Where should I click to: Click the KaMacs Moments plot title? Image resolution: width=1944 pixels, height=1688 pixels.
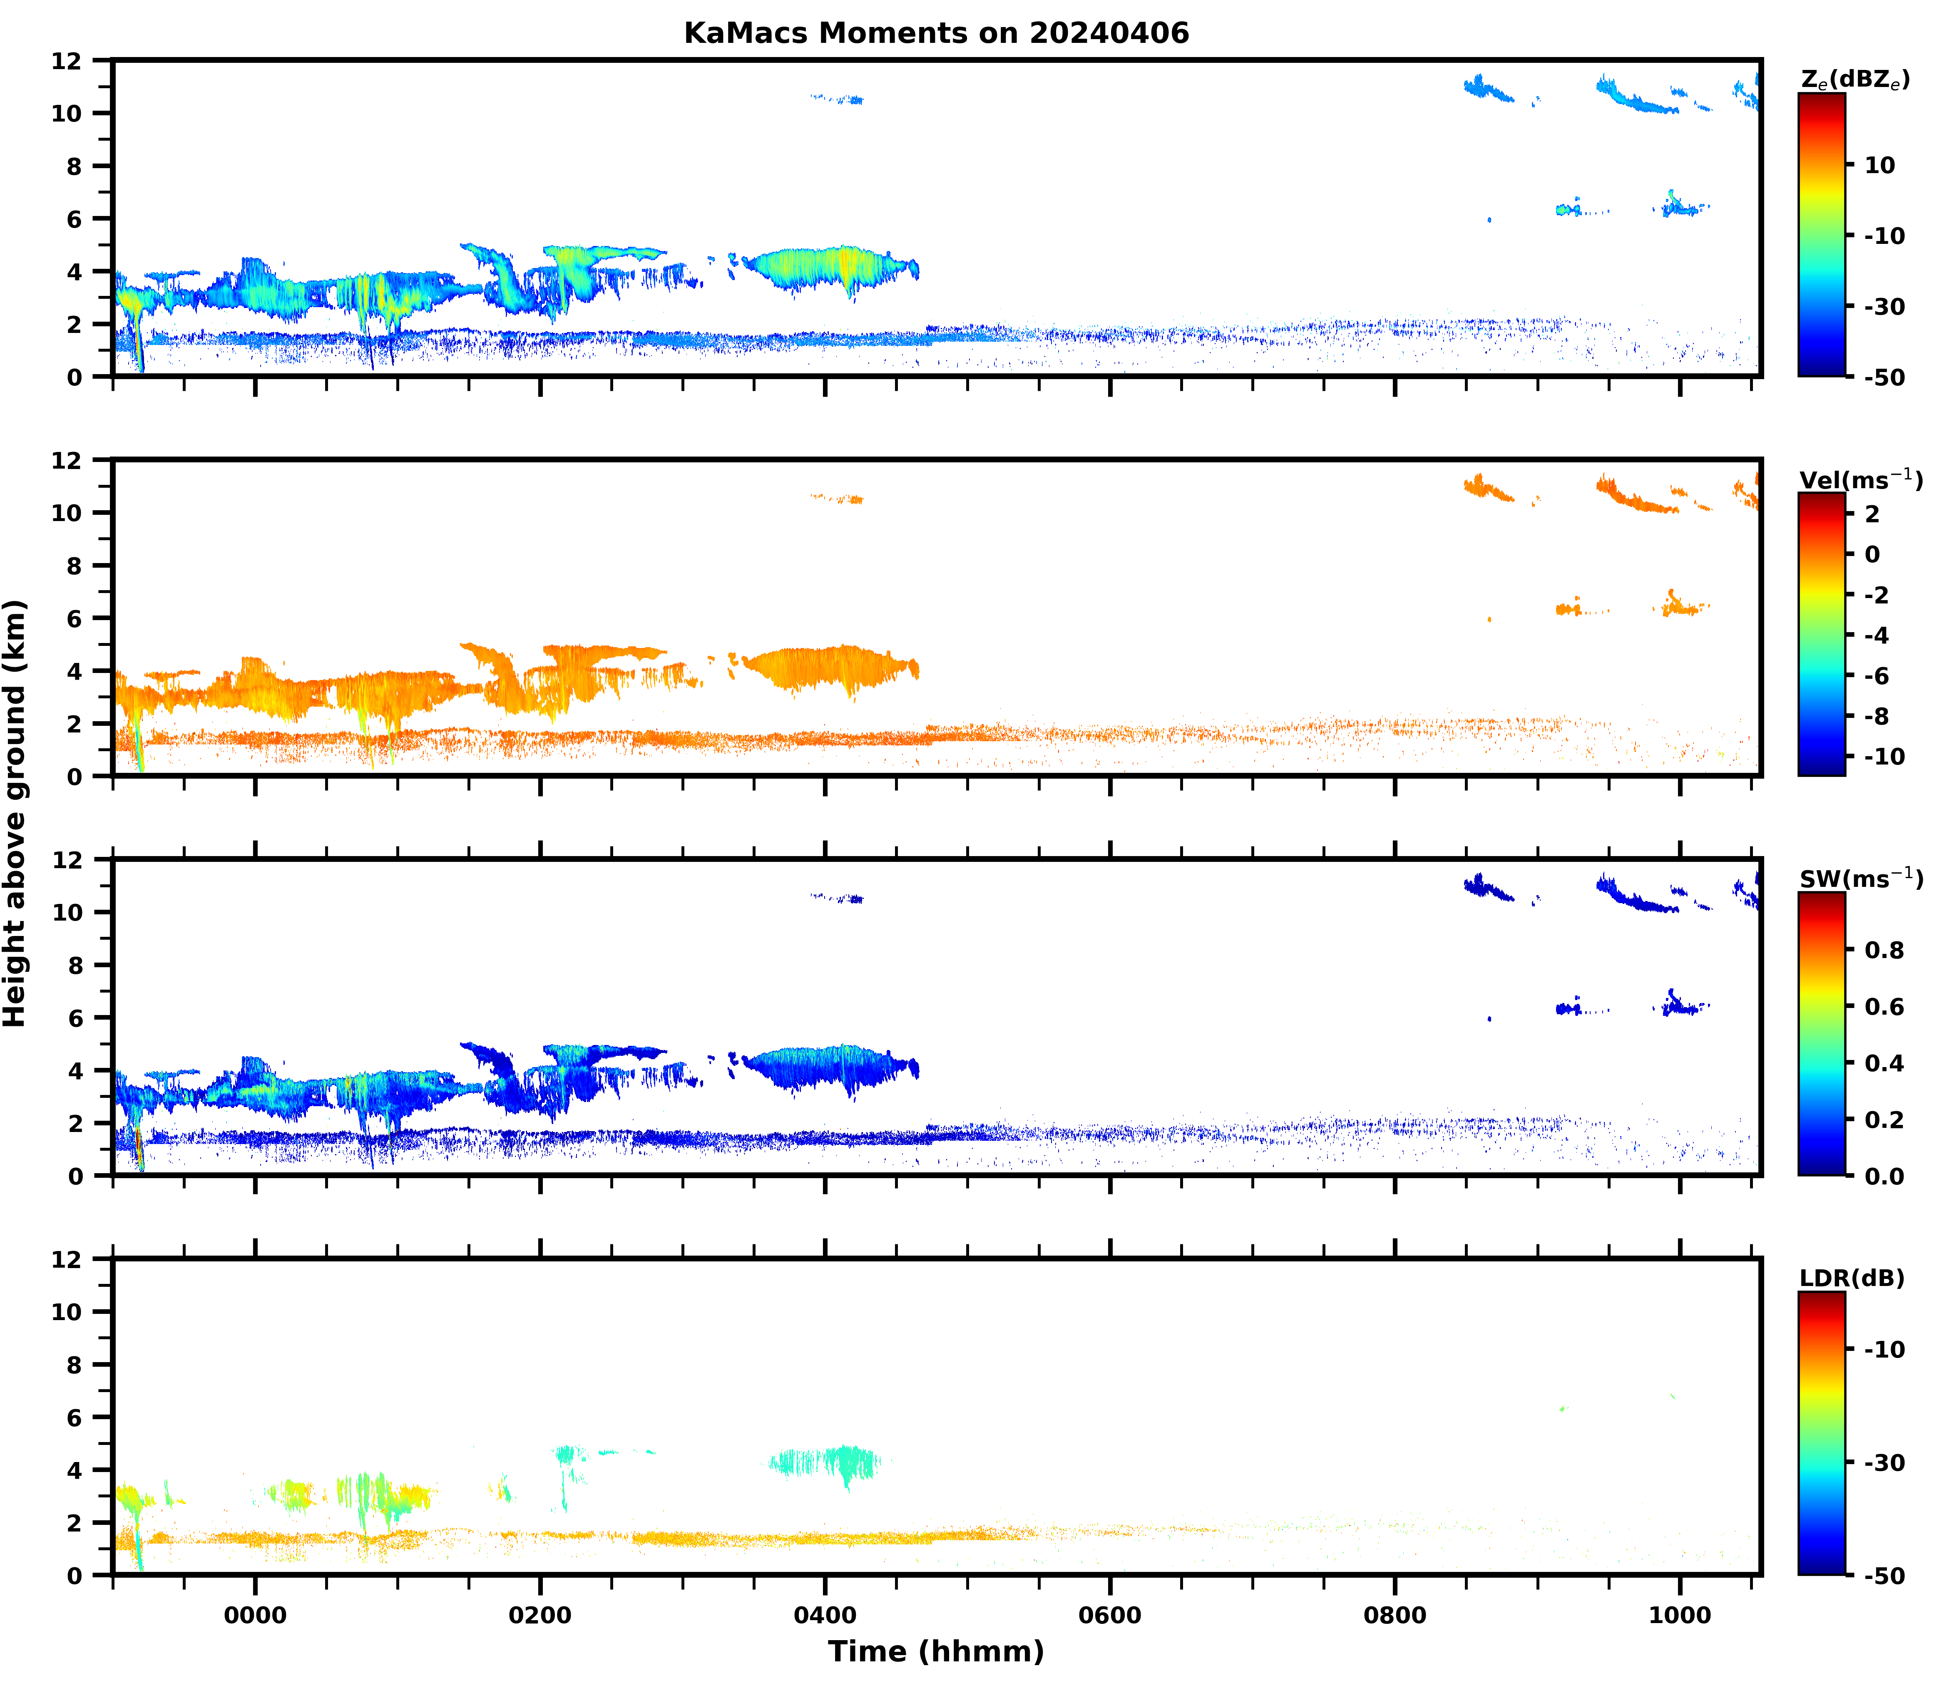coord(936,33)
